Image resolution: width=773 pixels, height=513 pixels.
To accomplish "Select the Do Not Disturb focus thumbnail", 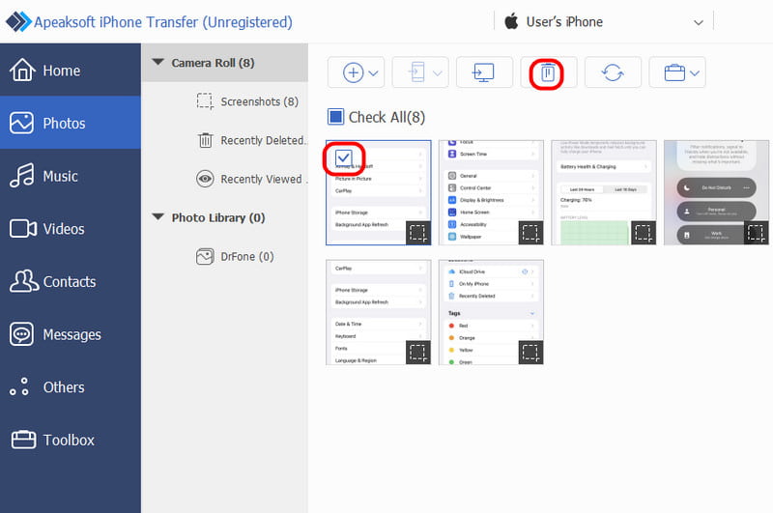I will coord(716,192).
